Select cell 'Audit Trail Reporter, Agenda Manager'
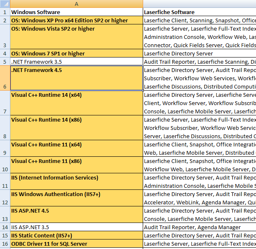256x249 pixels. click(x=200, y=227)
